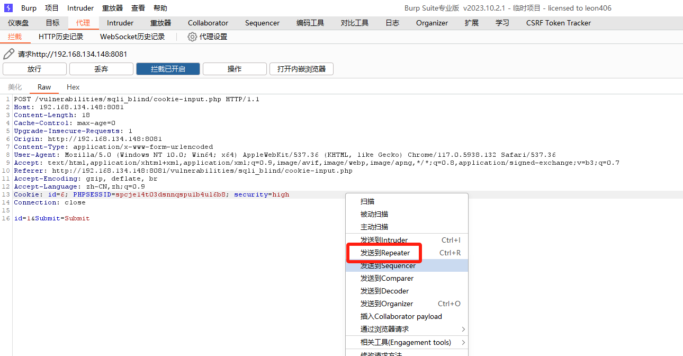Open the Sequencer tab

[262, 23]
